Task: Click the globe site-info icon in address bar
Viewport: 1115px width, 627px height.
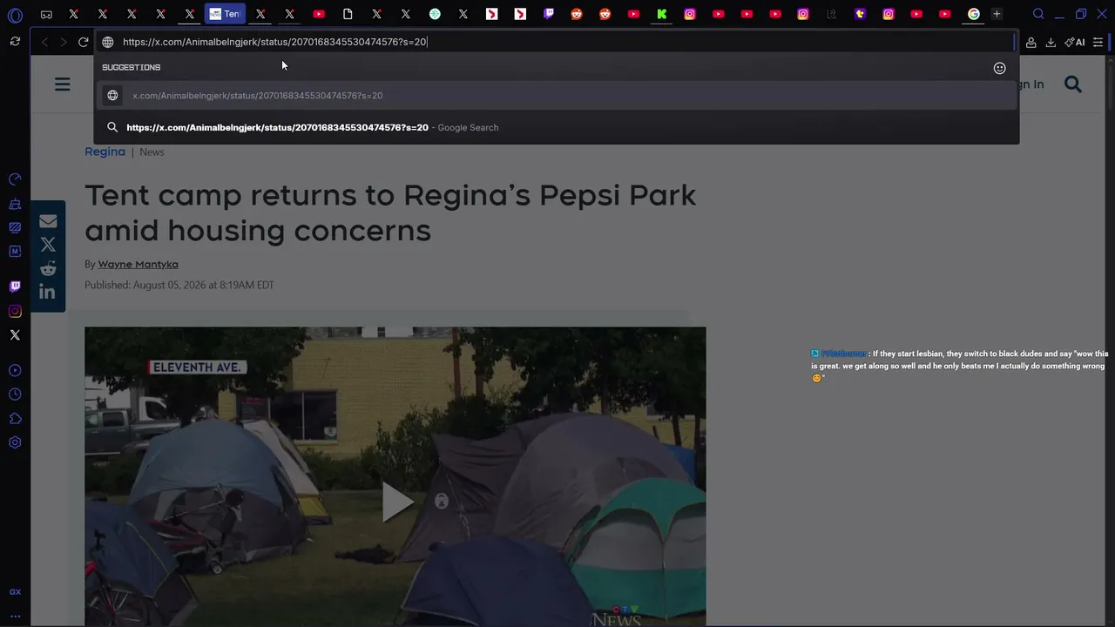Action: point(108,42)
